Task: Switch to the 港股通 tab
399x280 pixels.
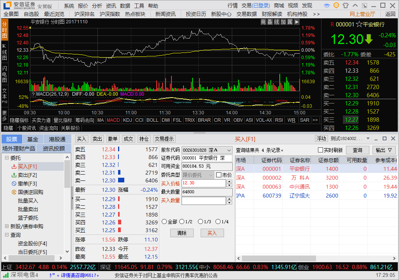Action: [57, 139]
